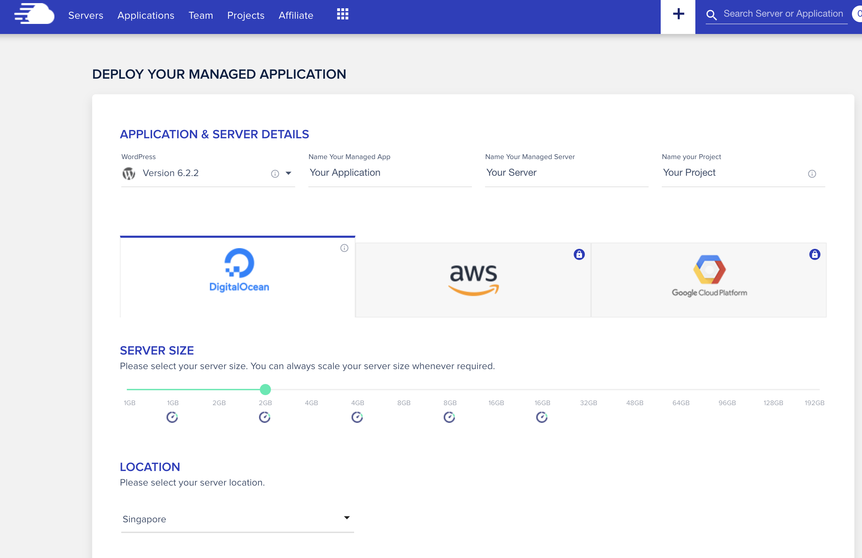Click the lock icon on AWS option
The height and width of the screenshot is (558, 862).
tap(579, 254)
